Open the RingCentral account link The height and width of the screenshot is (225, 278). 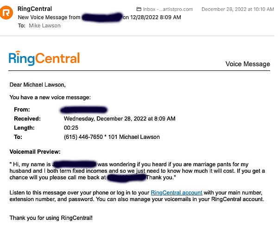(177, 192)
